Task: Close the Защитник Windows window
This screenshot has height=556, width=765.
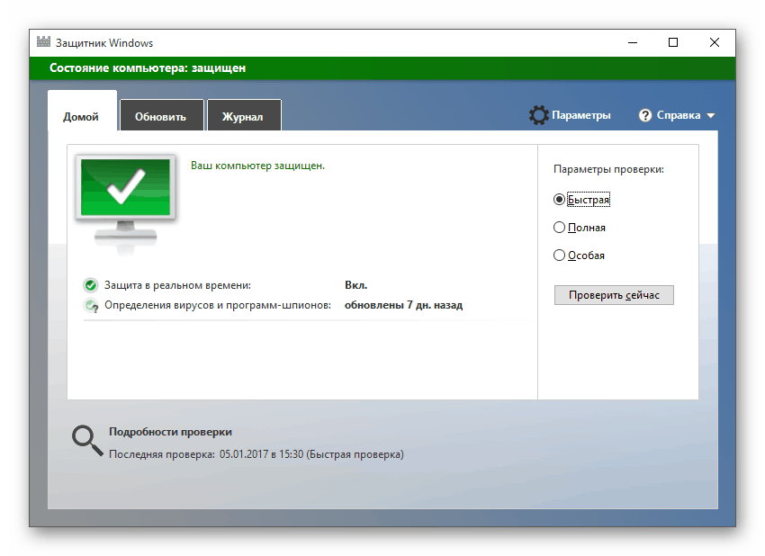Action: [x=715, y=42]
